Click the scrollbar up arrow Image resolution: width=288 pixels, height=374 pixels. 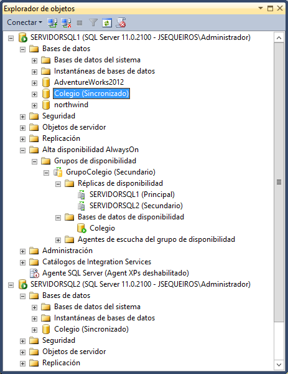(279, 37)
